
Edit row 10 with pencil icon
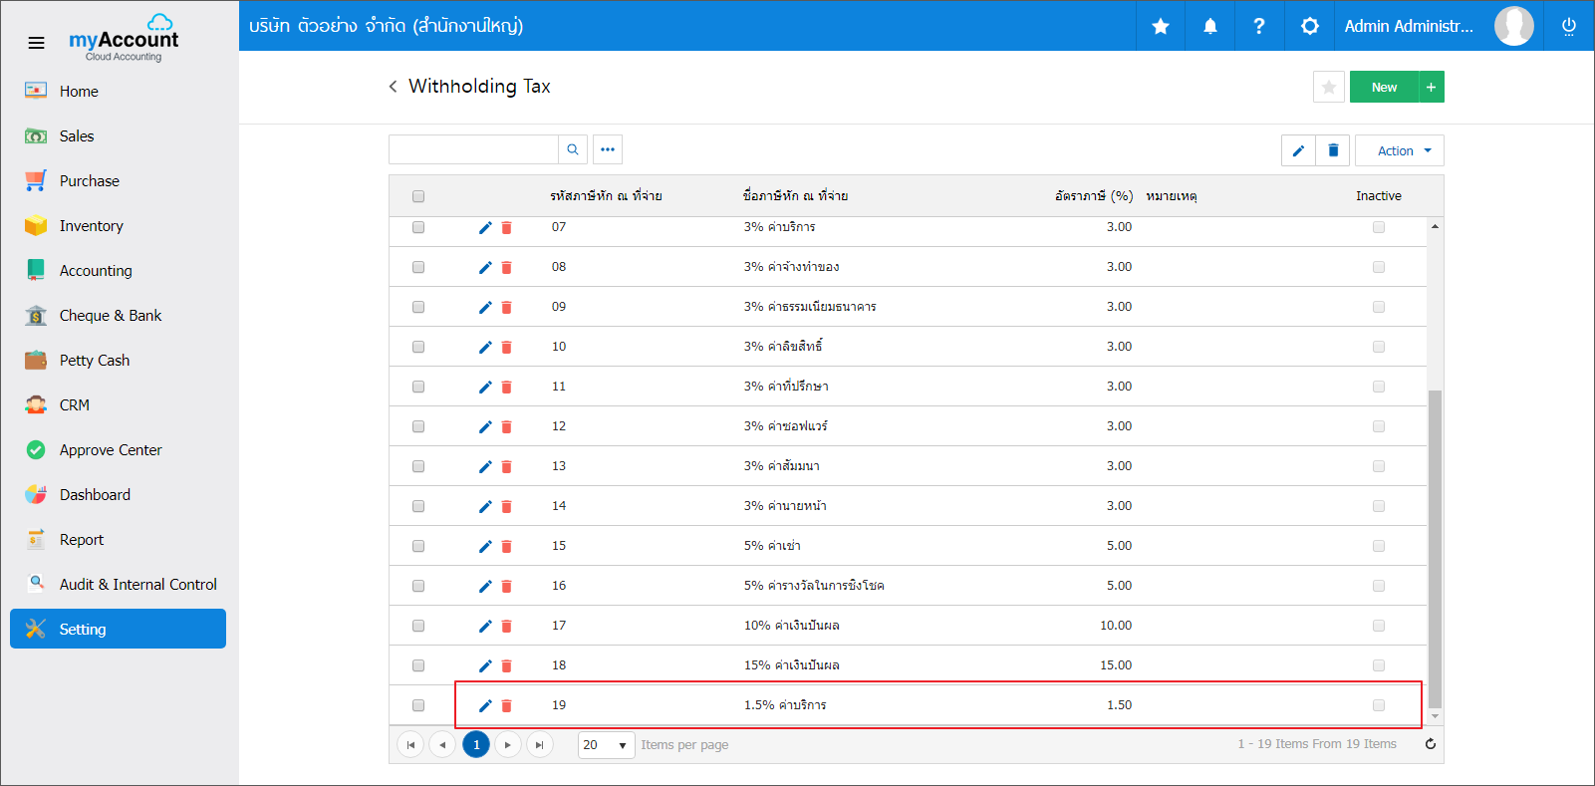pyautogui.click(x=485, y=347)
